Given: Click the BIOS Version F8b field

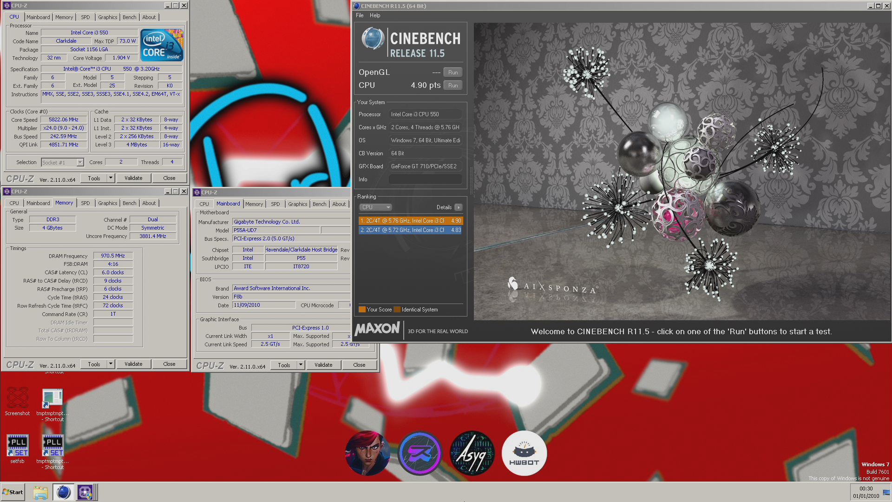Looking at the screenshot, I should click(x=291, y=297).
